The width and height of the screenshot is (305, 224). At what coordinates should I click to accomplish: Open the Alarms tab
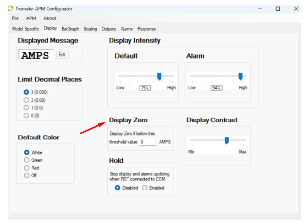(127, 29)
